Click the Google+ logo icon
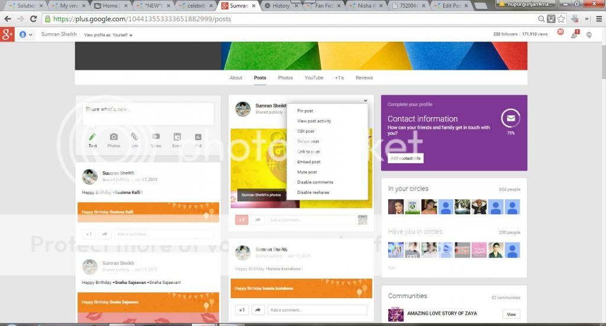This screenshot has height=326, width=606. 8,35
